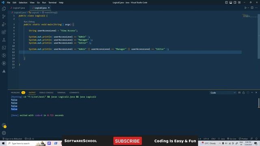260x146 pixels.
Task: Open Customize Layout icon in title bar
Action: [239, 2]
